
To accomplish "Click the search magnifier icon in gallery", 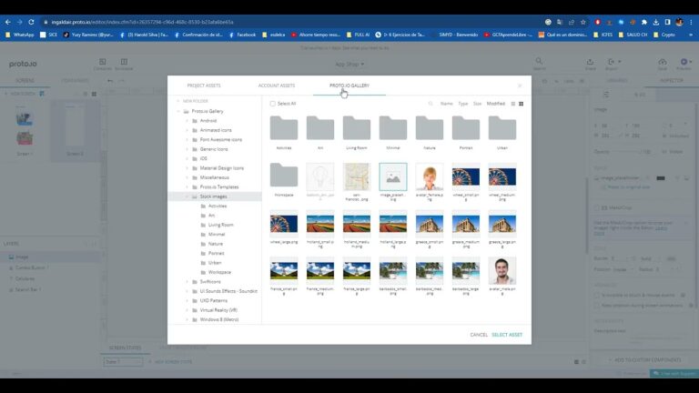I will coord(431,104).
